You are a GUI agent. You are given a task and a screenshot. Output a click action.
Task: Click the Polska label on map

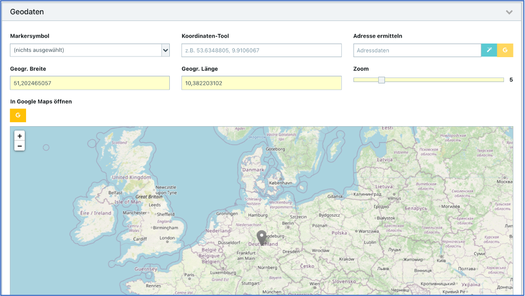[x=339, y=233]
